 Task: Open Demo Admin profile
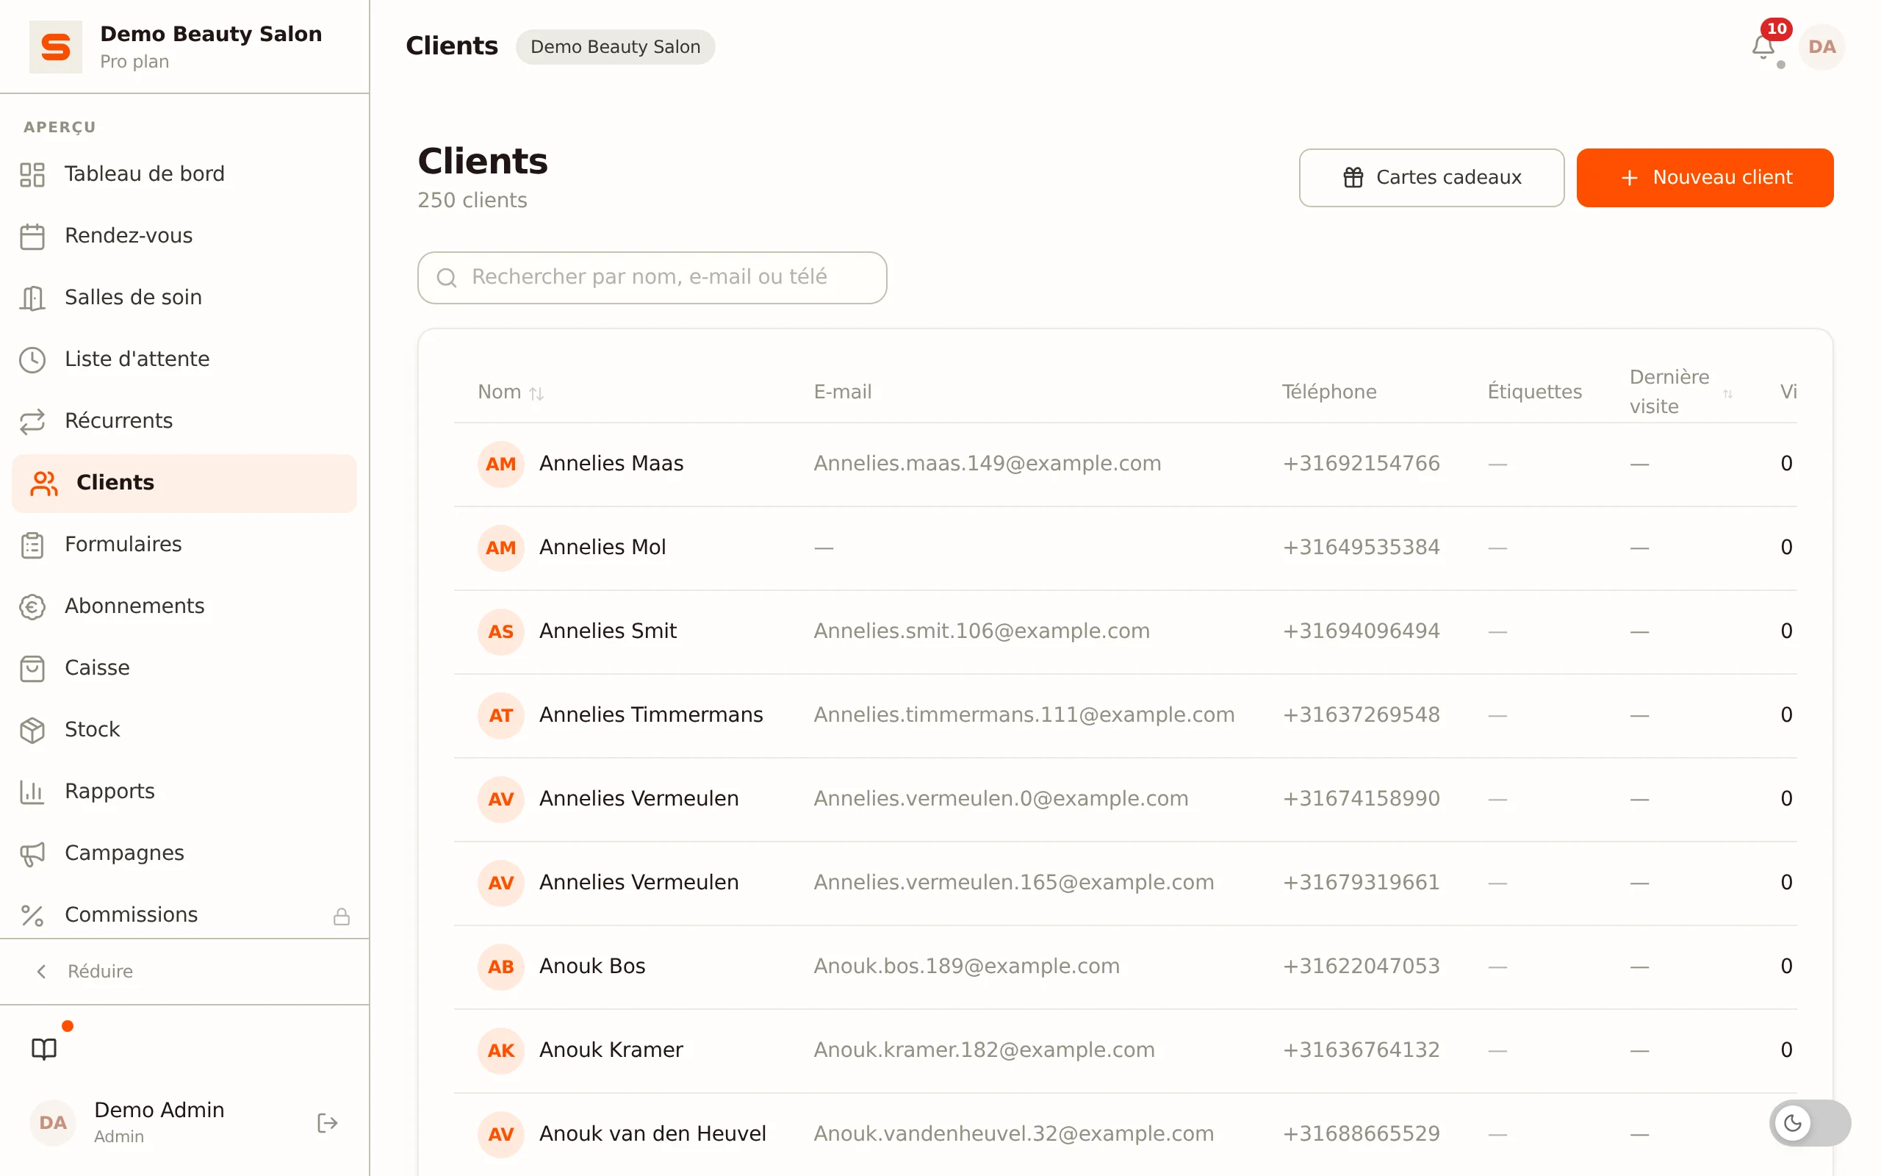[159, 1122]
